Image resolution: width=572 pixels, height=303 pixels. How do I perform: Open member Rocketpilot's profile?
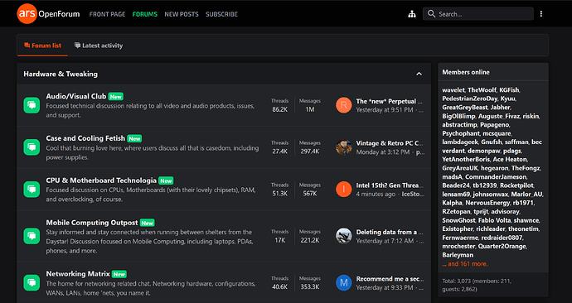coord(516,185)
